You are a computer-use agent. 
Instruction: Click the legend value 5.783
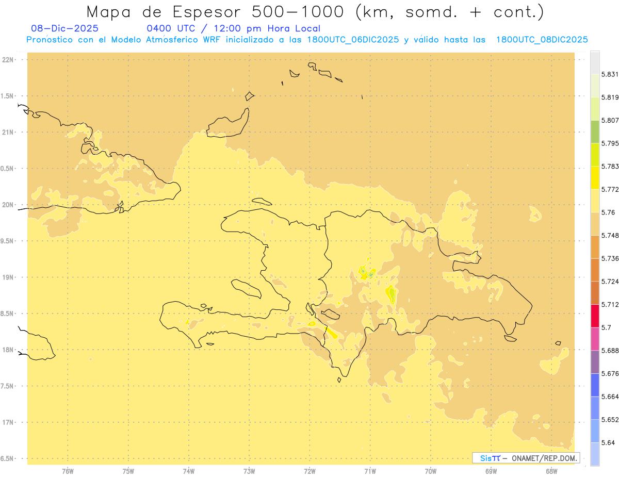(x=610, y=167)
